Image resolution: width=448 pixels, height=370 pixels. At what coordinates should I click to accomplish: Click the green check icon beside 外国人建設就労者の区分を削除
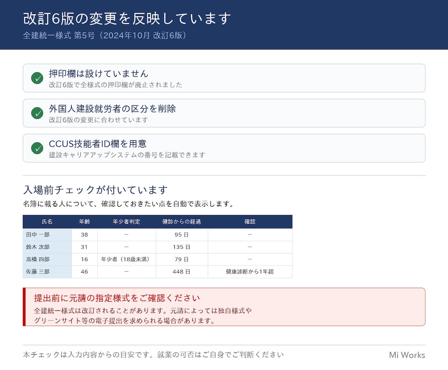[37, 113]
